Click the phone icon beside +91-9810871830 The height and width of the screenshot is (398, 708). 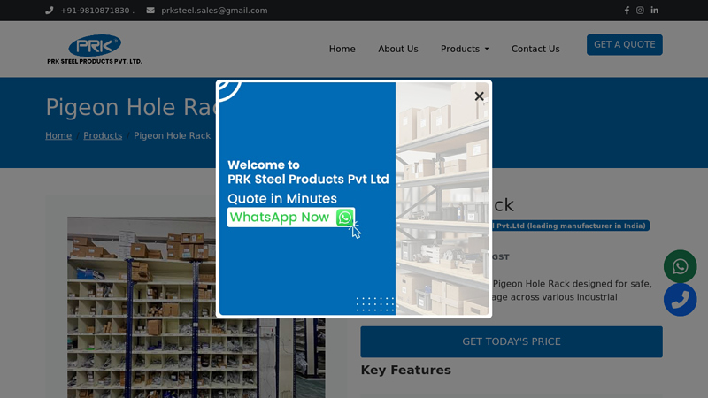click(x=50, y=11)
